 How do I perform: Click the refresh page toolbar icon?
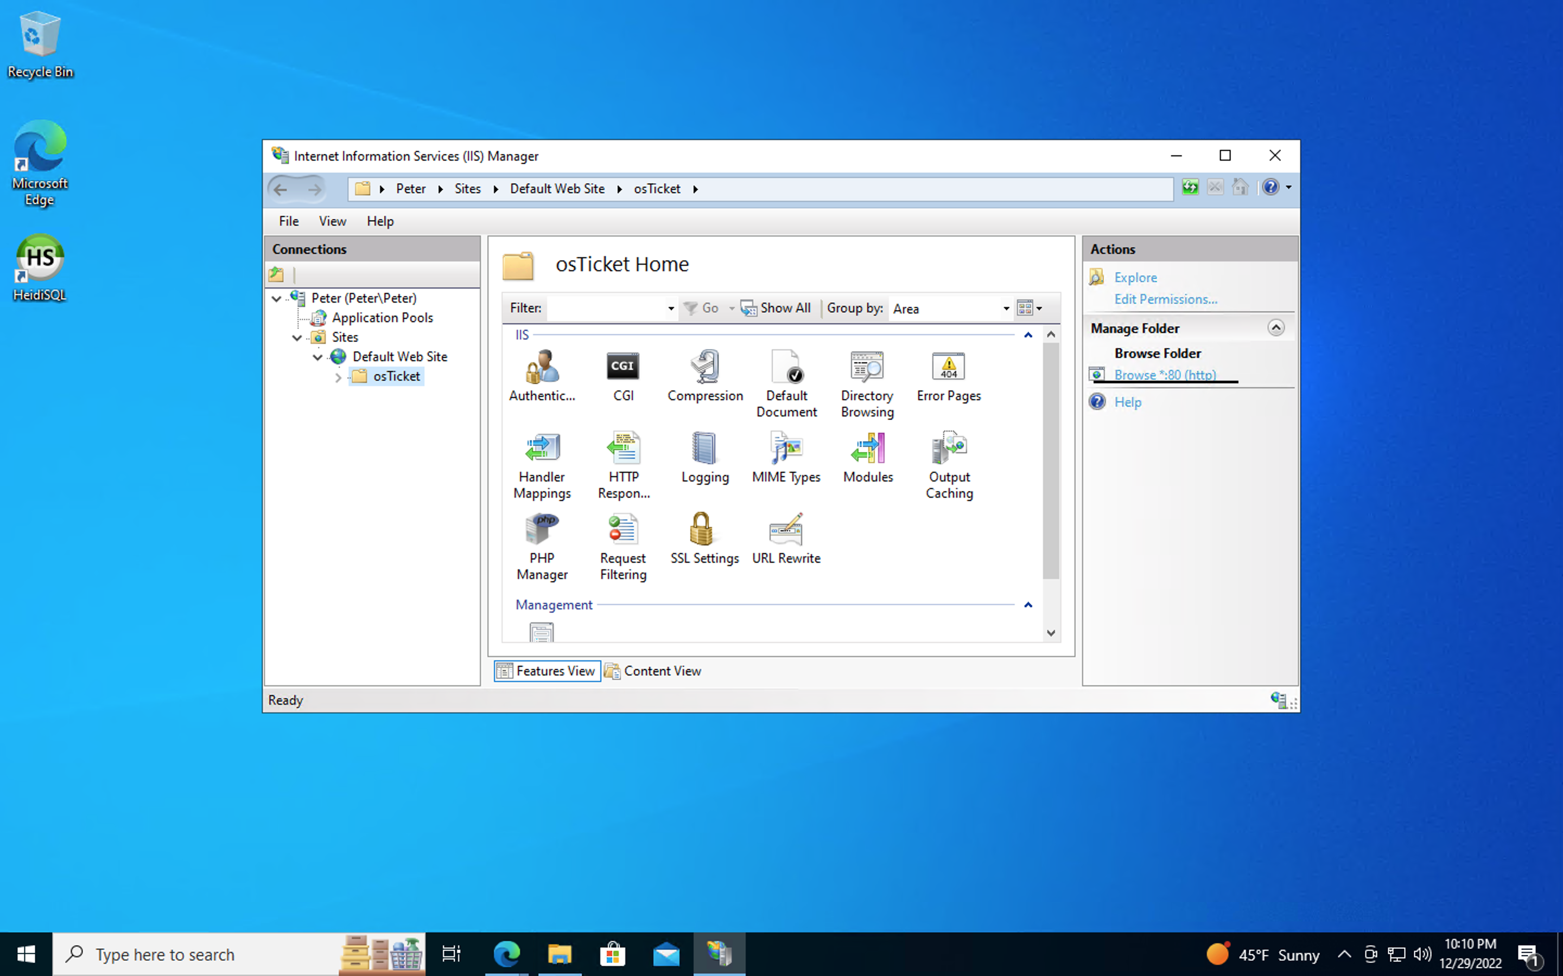[x=1190, y=188]
